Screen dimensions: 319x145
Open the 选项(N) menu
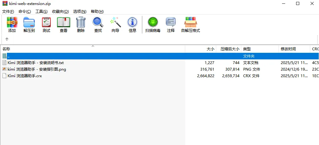pyautogui.click(x=80, y=12)
